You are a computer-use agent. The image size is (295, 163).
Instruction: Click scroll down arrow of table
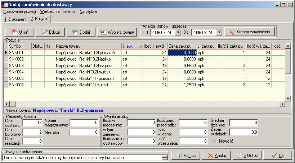coord(288,98)
